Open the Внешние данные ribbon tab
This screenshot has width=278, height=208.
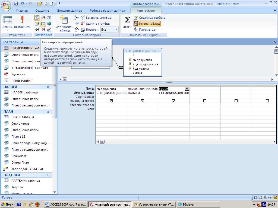70,11
